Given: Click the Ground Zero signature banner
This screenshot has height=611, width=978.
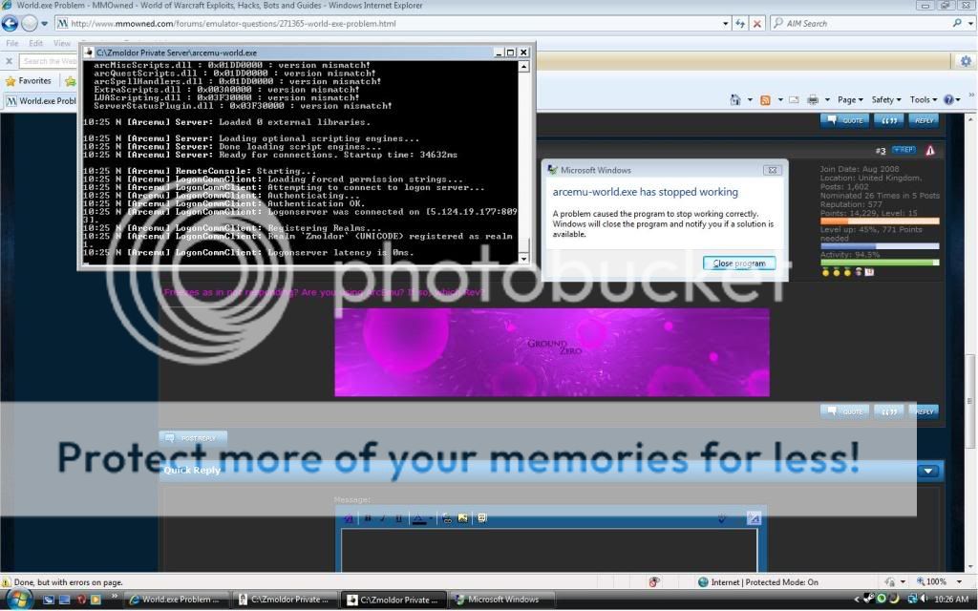Looking at the screenshot, I should 552,352.
